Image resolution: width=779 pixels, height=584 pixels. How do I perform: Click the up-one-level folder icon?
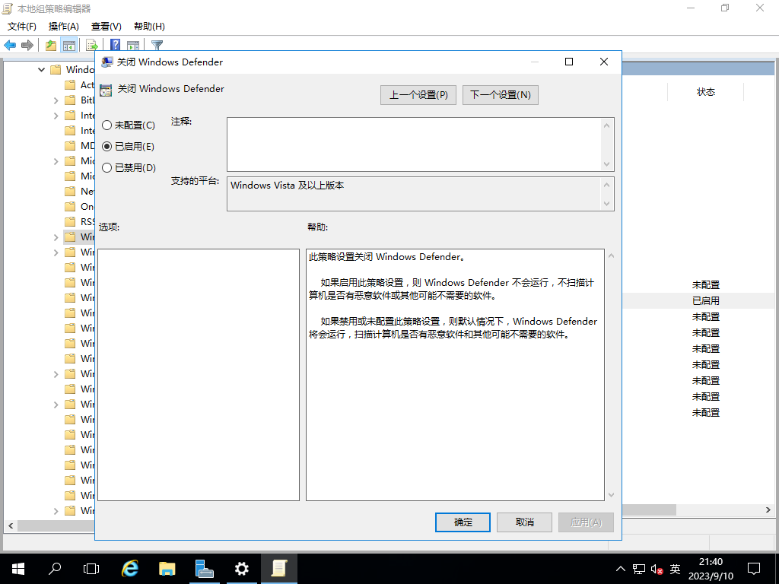point(51,45)
